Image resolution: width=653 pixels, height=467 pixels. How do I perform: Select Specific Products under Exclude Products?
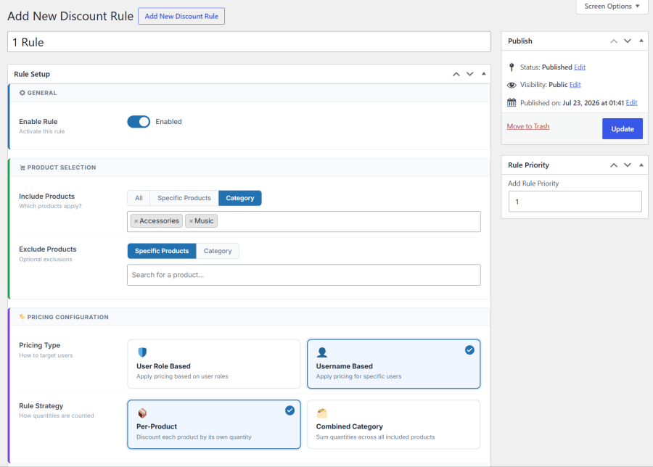pyautogui.click(x=162, y=251)
